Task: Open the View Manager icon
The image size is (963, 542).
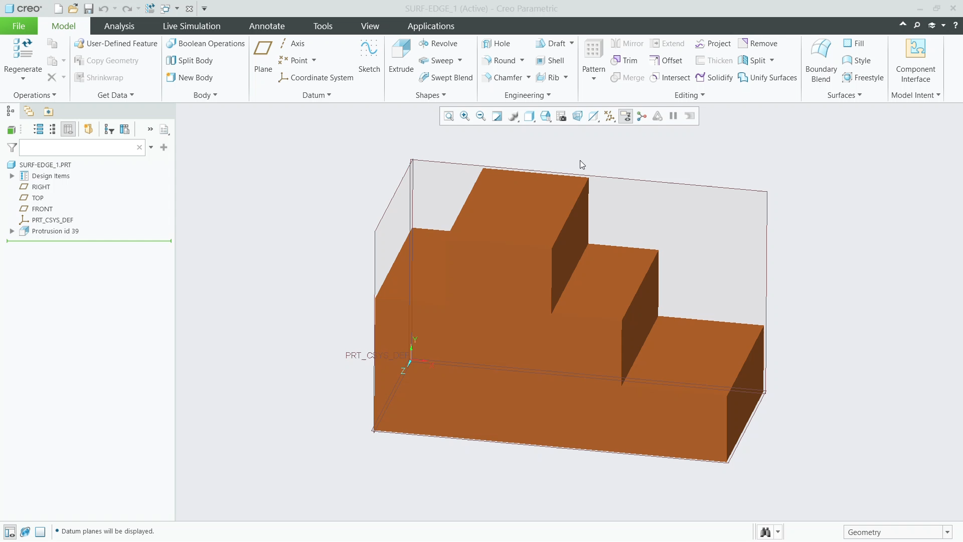Action: (x=561, y=116)
